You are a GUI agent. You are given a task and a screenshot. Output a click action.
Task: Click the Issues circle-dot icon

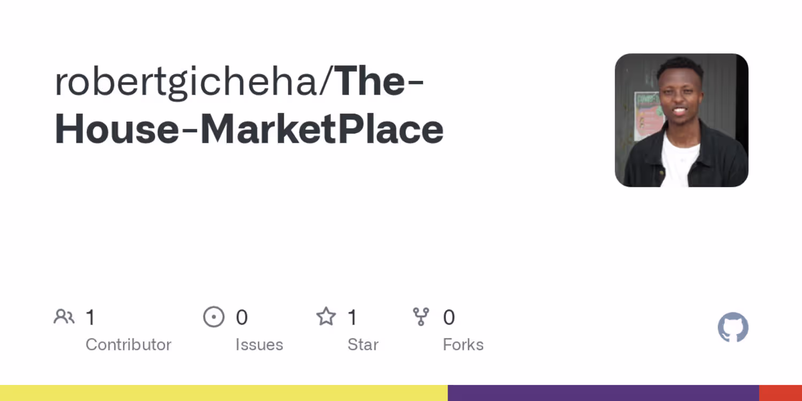tap(214, 317)
